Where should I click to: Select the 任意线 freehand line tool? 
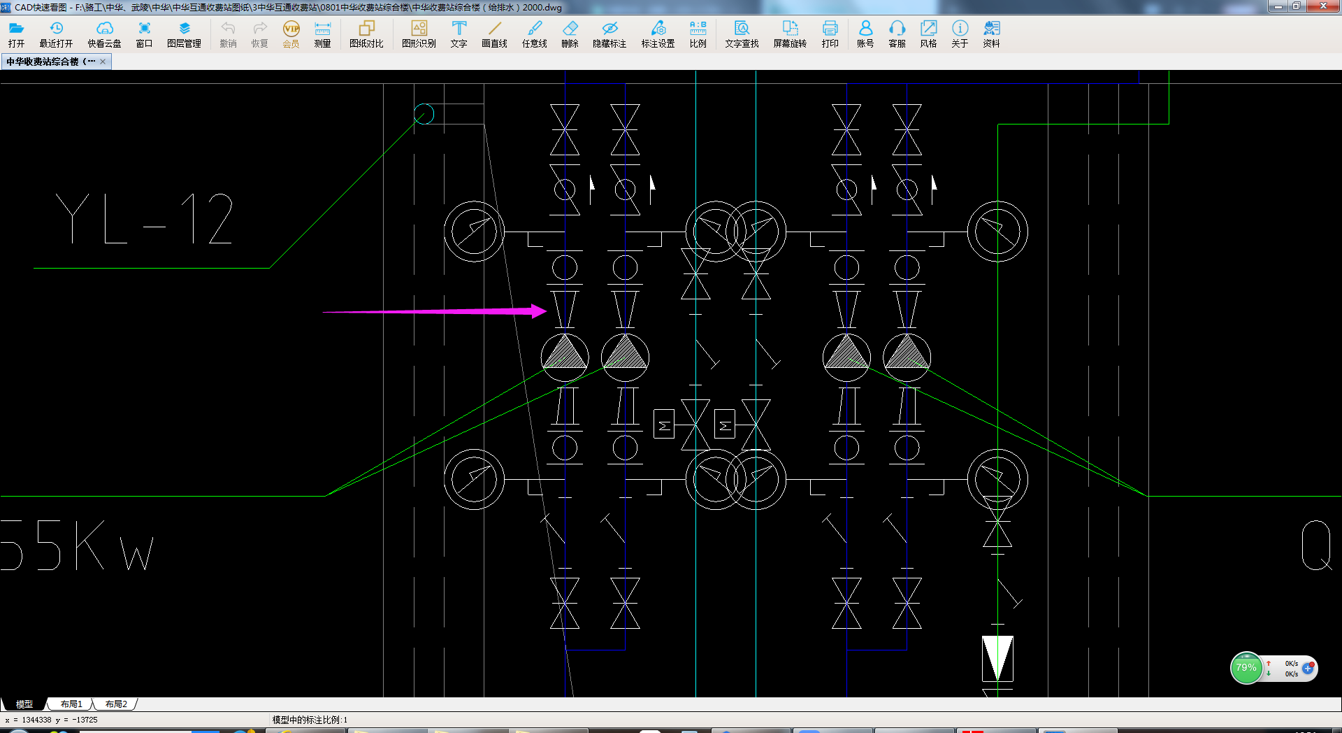tap(534, 34)
